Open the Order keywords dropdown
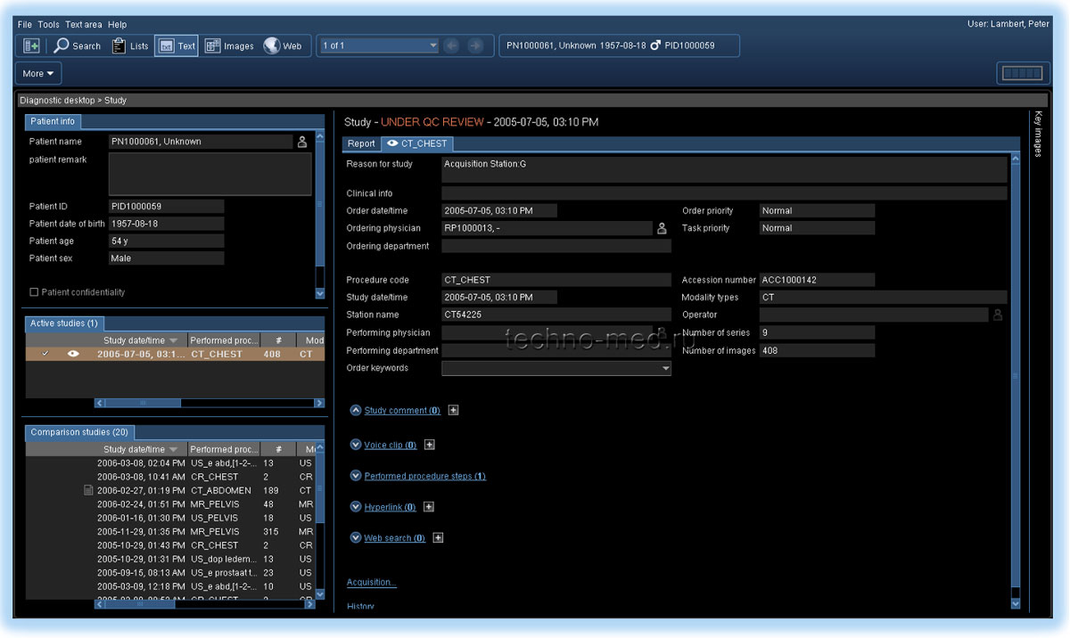Image resolution: width=1070 pixels, height=638 pixels. click(665, 368)
